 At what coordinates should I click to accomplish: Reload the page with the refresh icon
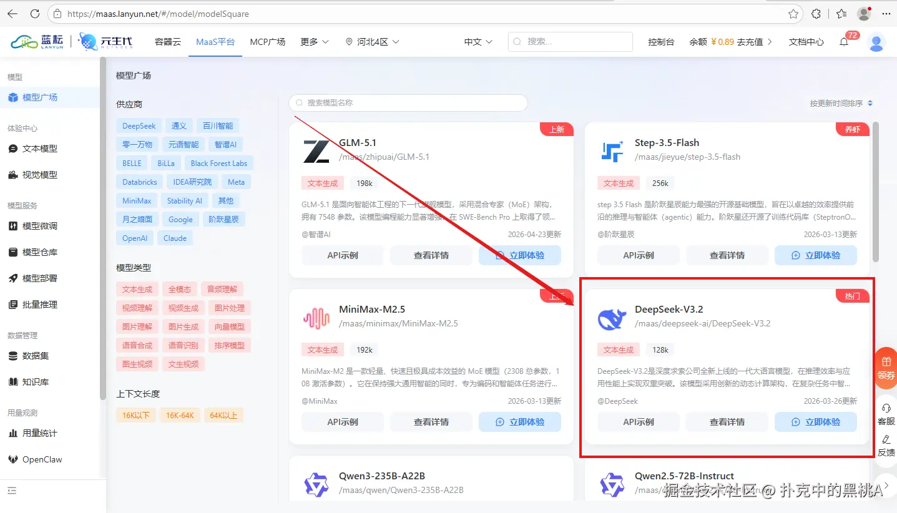point(34,14)
